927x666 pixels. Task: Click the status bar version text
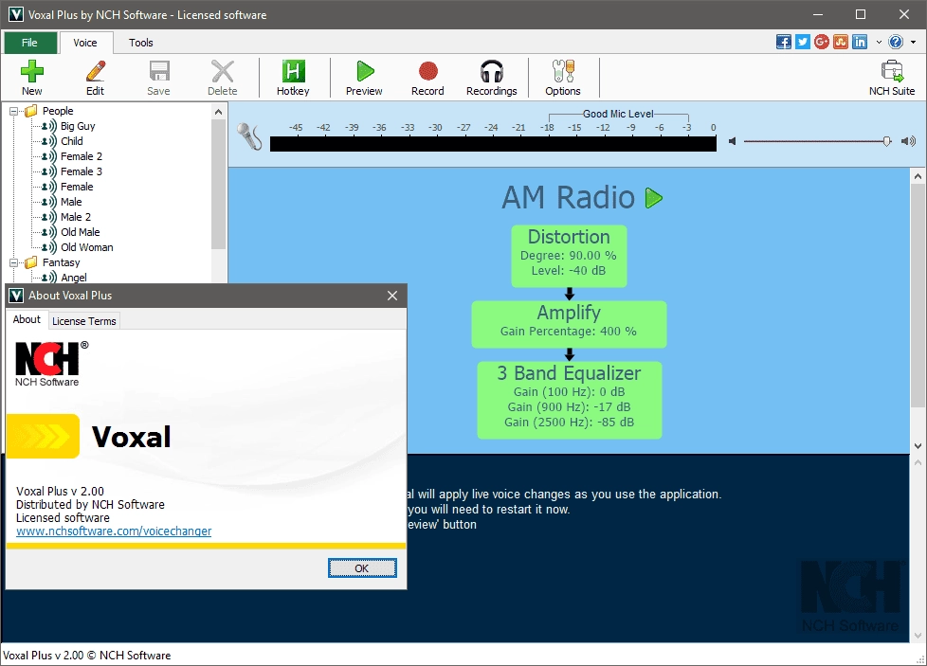tap(87, 656)
